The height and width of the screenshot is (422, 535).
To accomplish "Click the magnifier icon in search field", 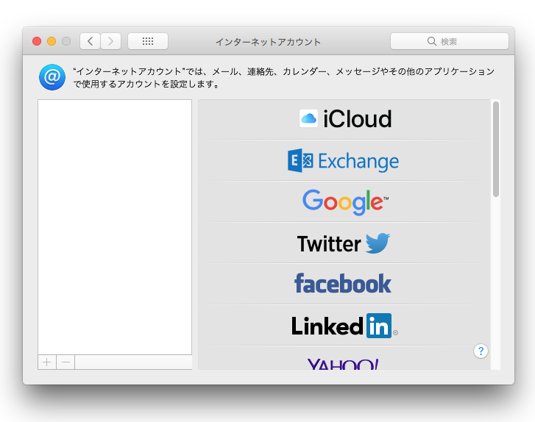I will click(x=432, y=41).
